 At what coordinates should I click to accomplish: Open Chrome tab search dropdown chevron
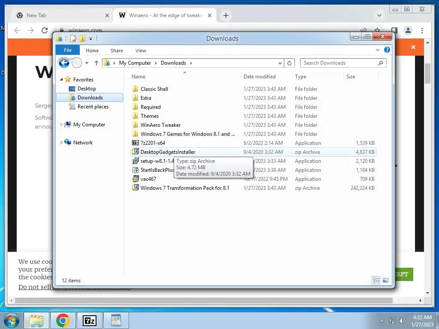[379, 15]
